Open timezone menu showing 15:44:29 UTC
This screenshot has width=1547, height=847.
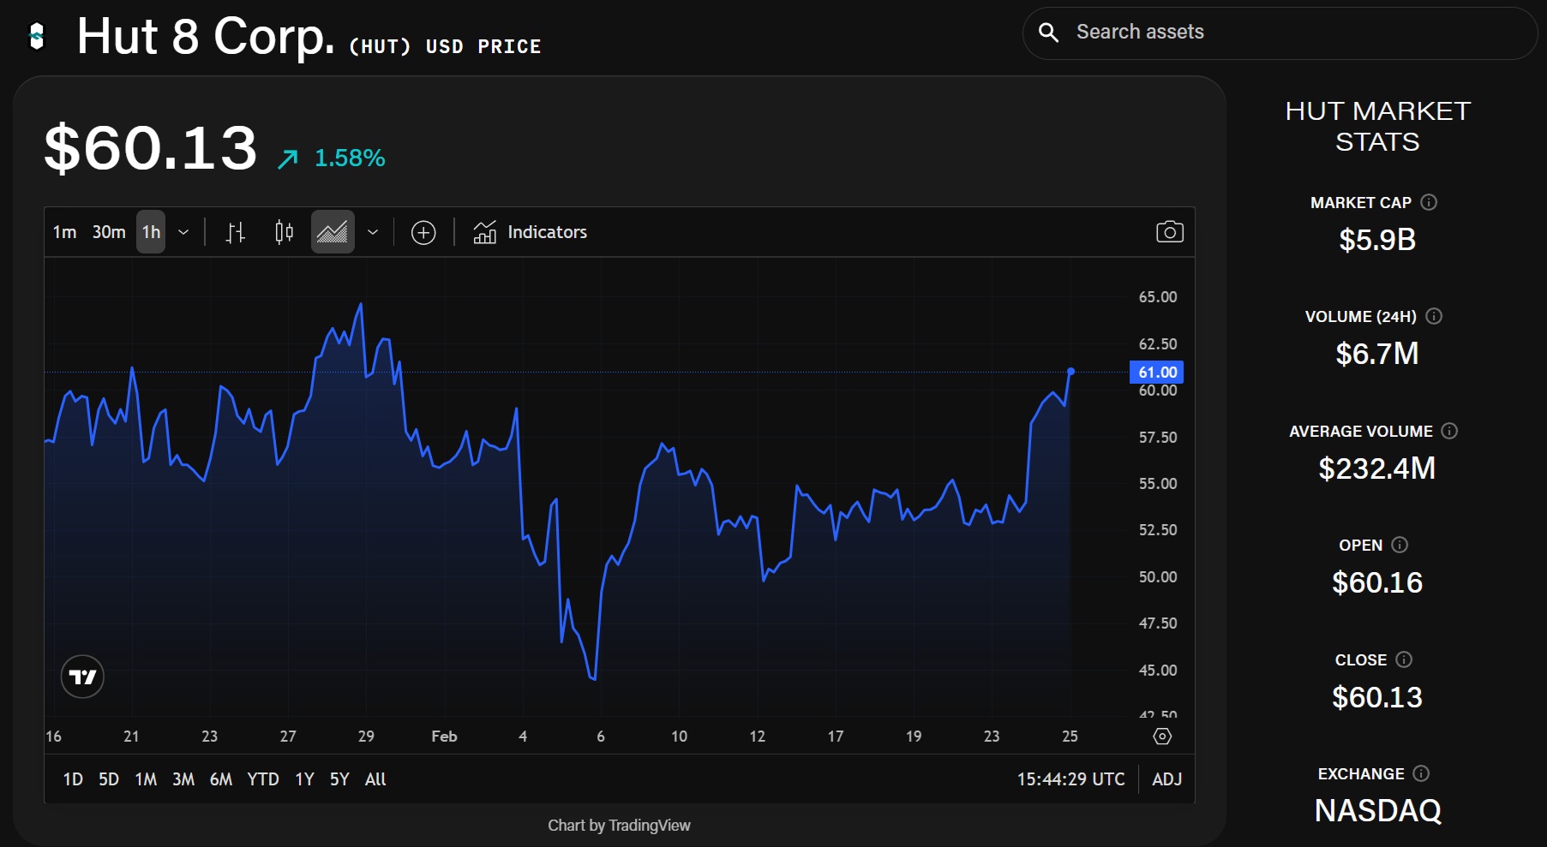[x=1070, y=779]
